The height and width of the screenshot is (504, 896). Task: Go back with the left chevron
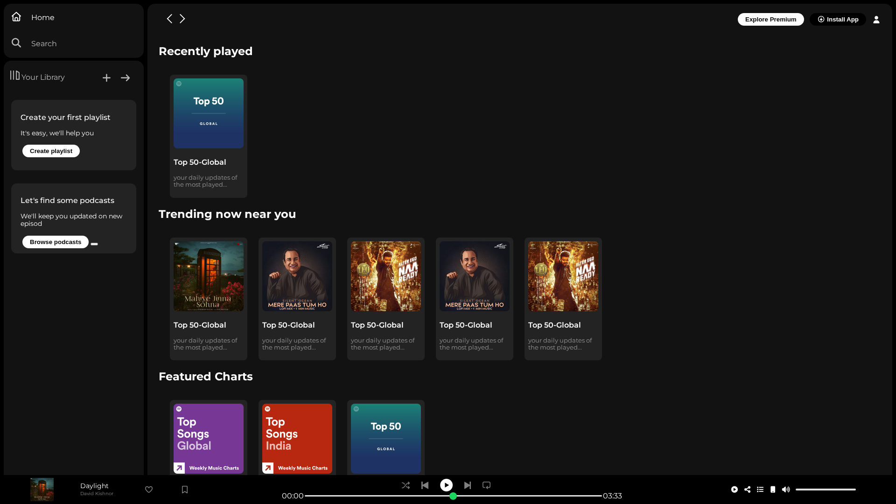point(169,19)
